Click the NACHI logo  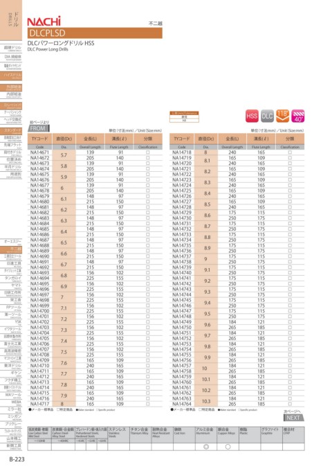(44, 21)
